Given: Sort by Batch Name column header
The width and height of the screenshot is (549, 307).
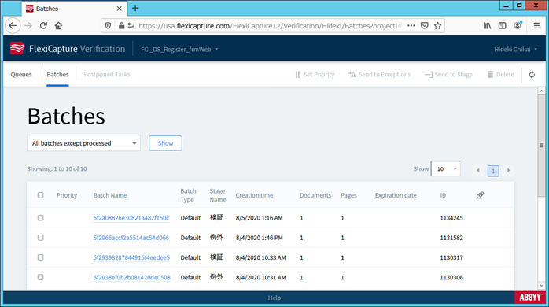Looking at the screenshot, I should click(110, 195).
